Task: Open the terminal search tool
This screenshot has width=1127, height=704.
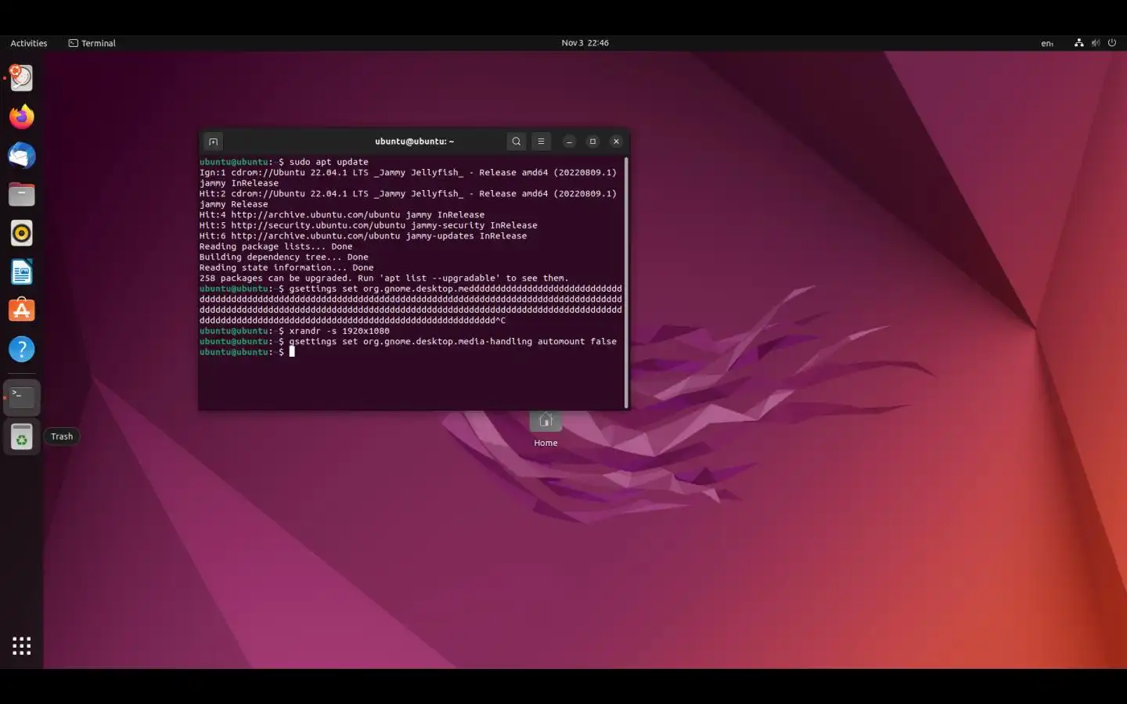Action: tap(516, 142)
